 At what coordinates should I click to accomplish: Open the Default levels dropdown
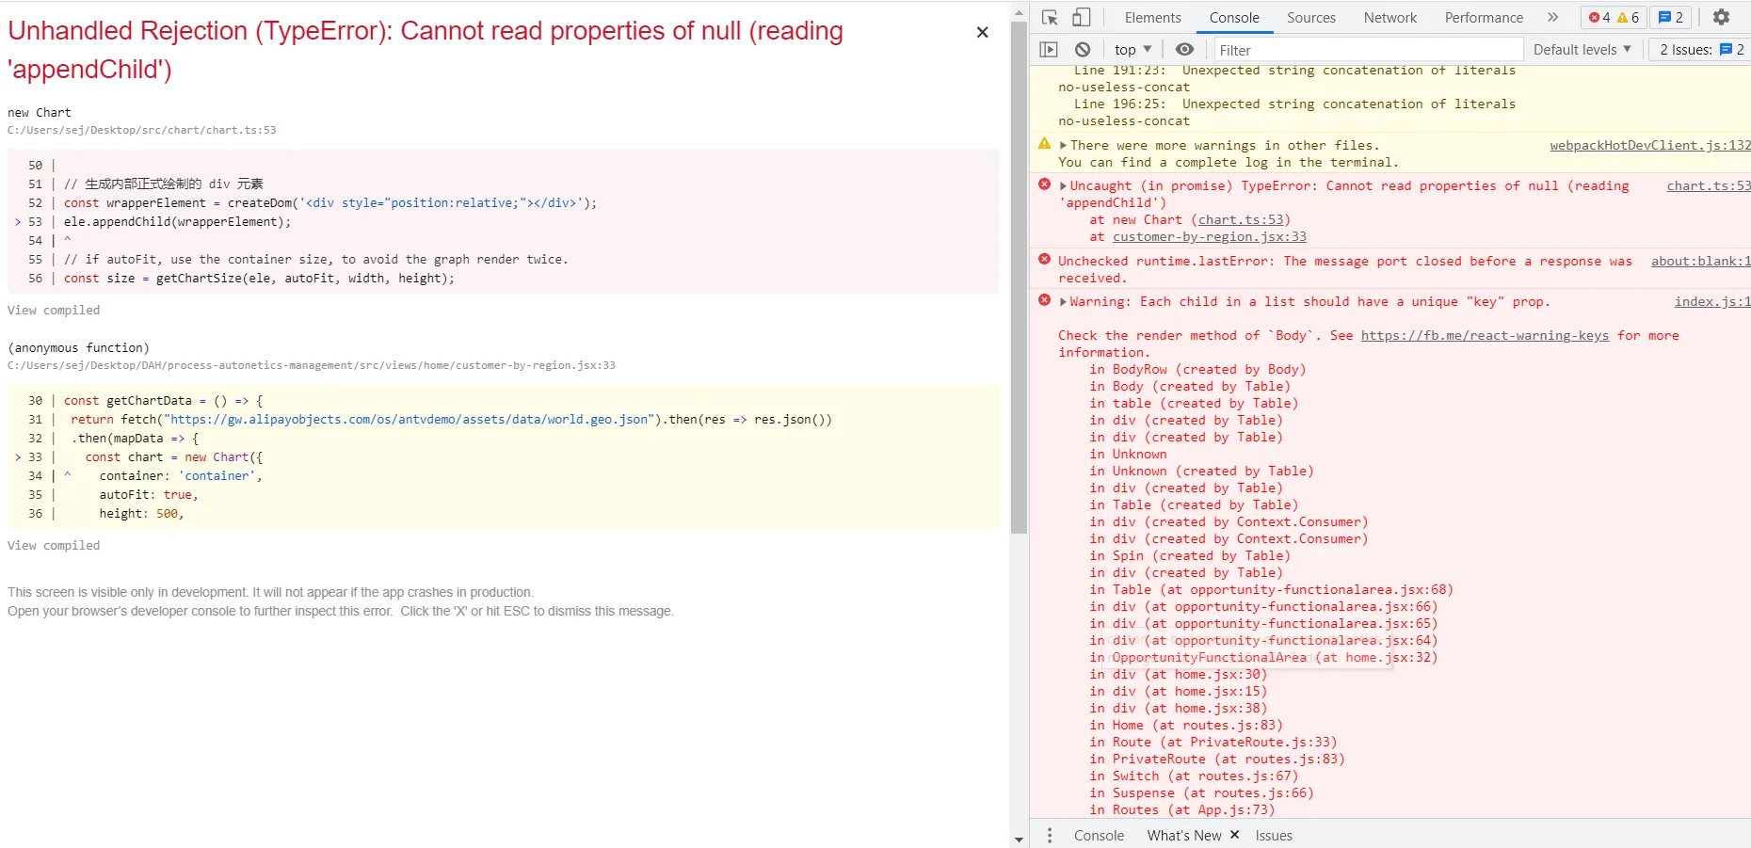tap(1582, 50)
